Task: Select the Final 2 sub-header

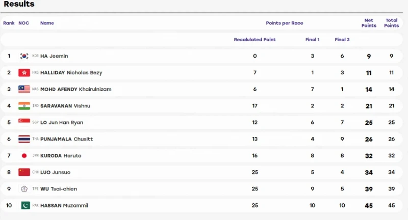Action: tap(342, 40)
